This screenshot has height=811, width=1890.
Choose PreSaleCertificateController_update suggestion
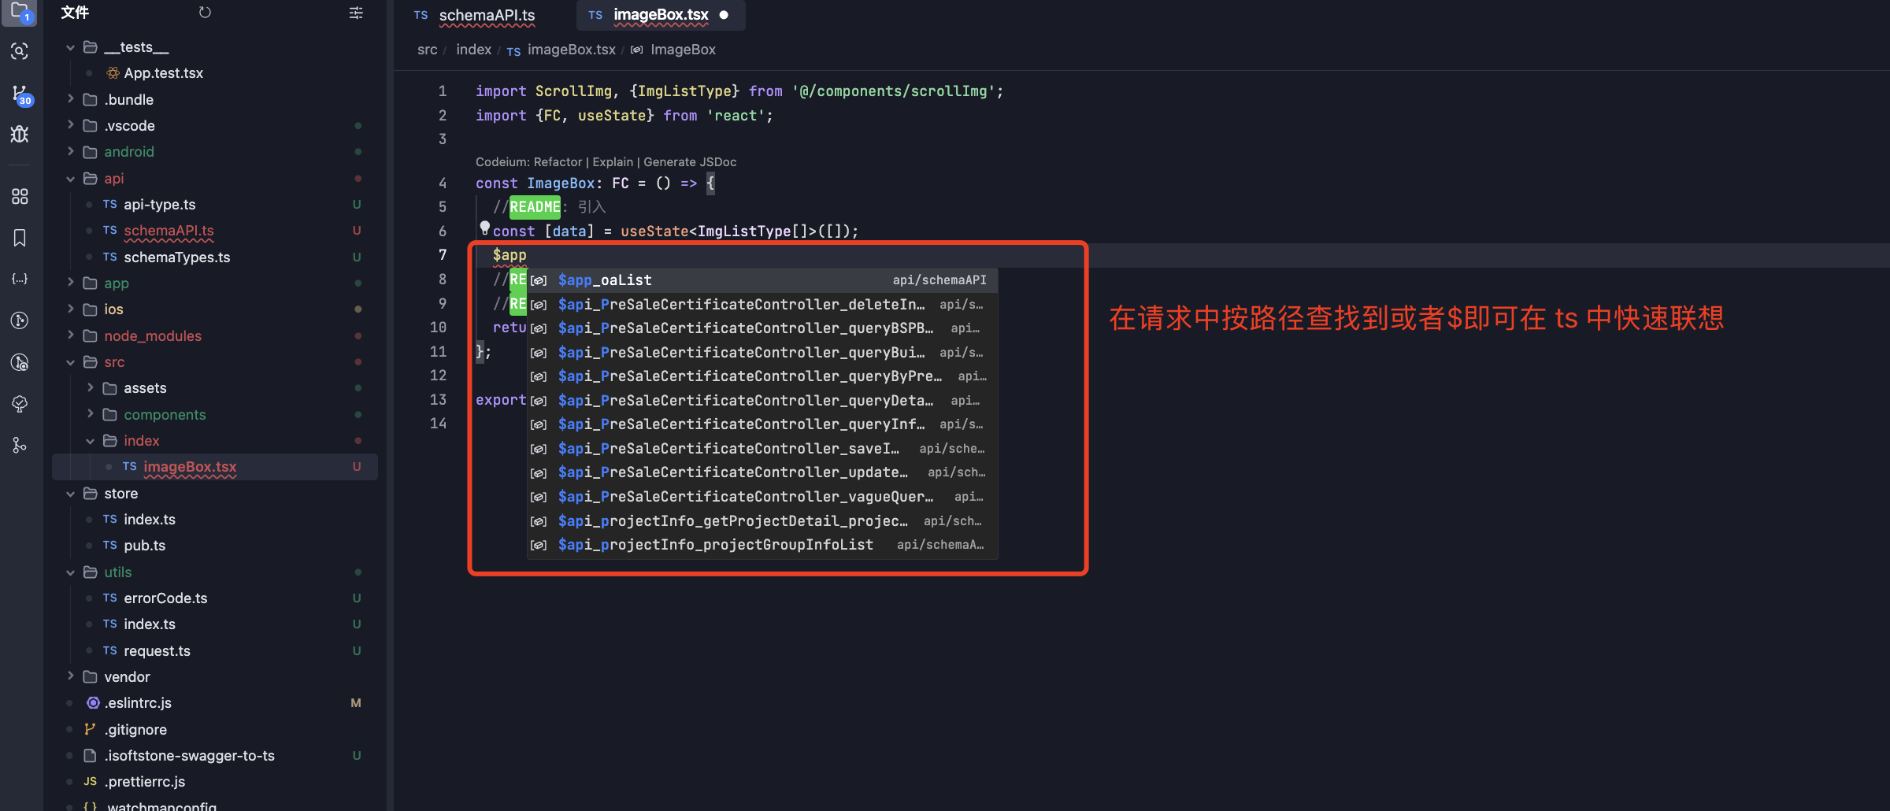coord(762,472)
